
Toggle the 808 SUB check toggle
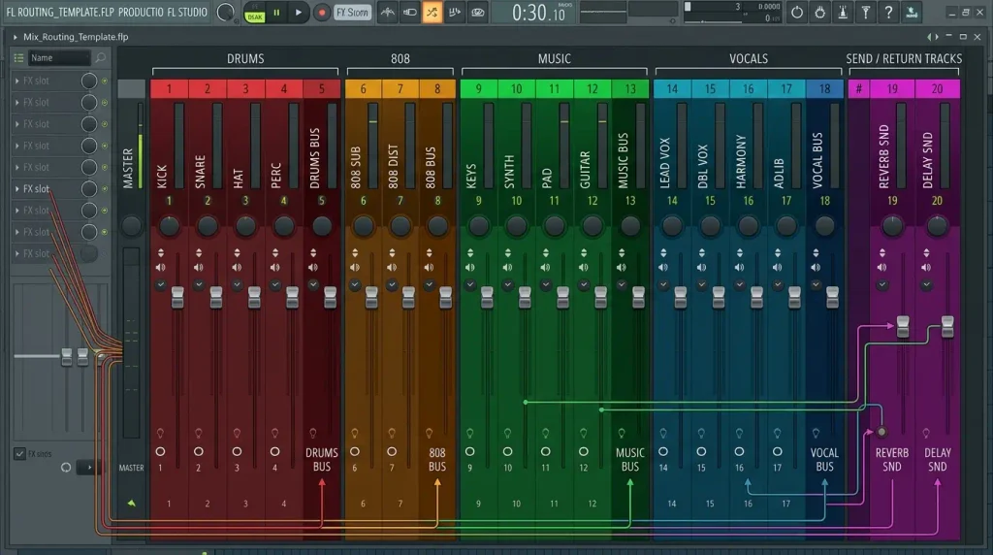tap(355, 284)
